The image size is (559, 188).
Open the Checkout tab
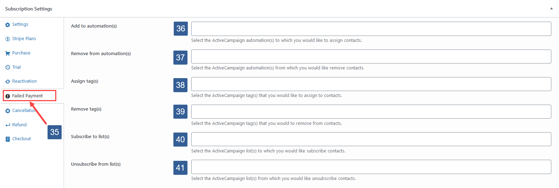(x=21, y=139)
